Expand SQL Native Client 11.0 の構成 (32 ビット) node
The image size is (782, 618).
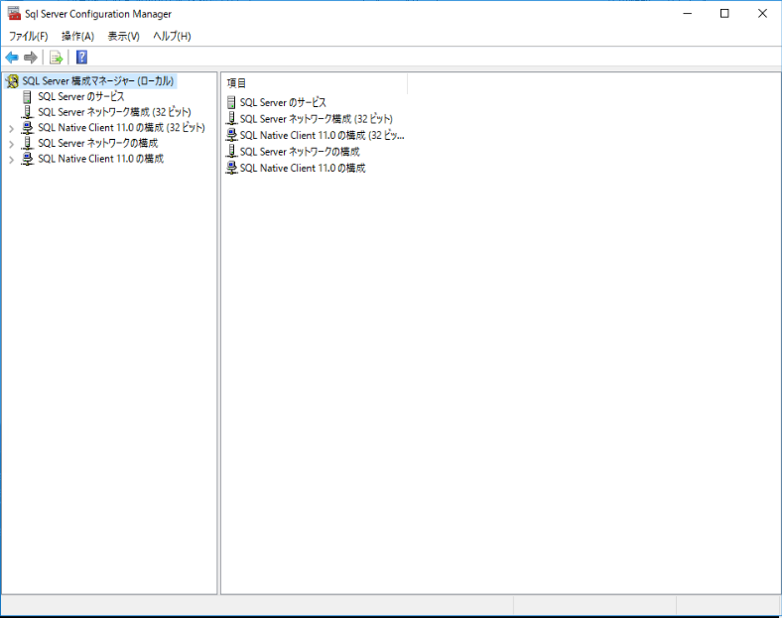click(11, 129)
